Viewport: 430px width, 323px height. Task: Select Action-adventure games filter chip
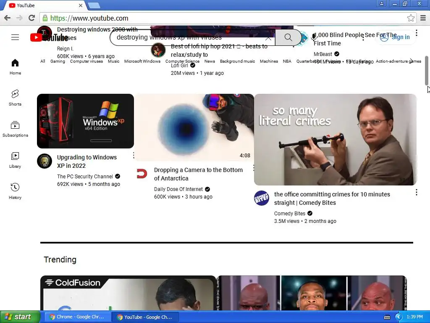[398, 61]
